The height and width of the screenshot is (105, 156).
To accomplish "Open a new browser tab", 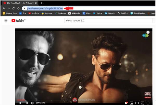I will pyautogui.click(x=42, y=3).
